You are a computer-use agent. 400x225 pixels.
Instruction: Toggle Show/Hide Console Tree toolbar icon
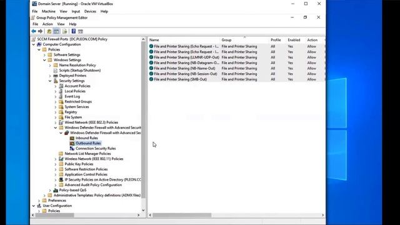tap(56, 31)
